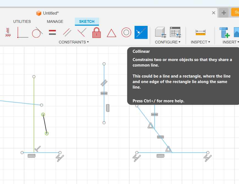Viewport: 239px width, 184px height.
Task: Click fix glyph below right line's left endpoint
Action: pyautogui.click(x=137, y=158)
